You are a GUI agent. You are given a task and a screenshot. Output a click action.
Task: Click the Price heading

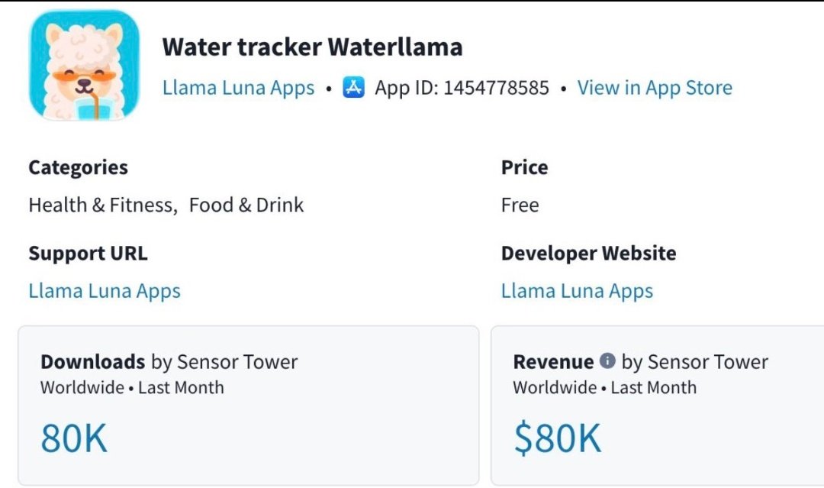524,167
